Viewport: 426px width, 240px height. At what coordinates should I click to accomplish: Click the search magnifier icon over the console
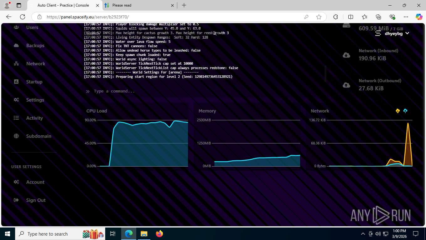pyautogui.click(x=215, y=33)
